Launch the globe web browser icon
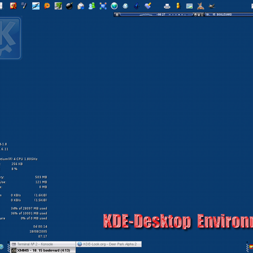 click(114, 6)
